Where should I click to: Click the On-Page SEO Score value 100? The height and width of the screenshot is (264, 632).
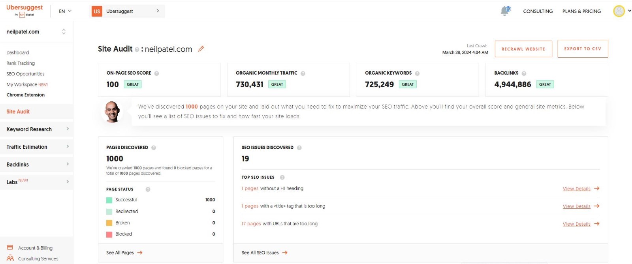click(113, 84)
